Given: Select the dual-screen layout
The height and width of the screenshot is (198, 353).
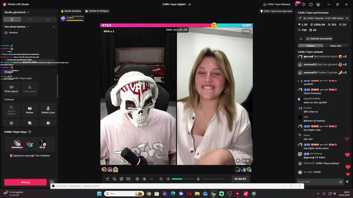Looking at the screenshot, I should pos(47,20).
